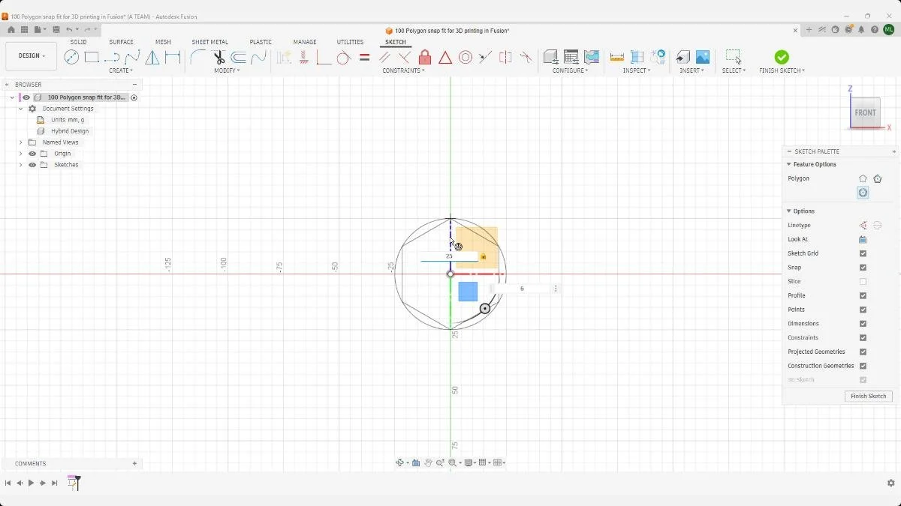This screenshot has height=506, width=901.
Task: Switch to the MESH tab
Action: pyautogui.click(x=163, y=42)
